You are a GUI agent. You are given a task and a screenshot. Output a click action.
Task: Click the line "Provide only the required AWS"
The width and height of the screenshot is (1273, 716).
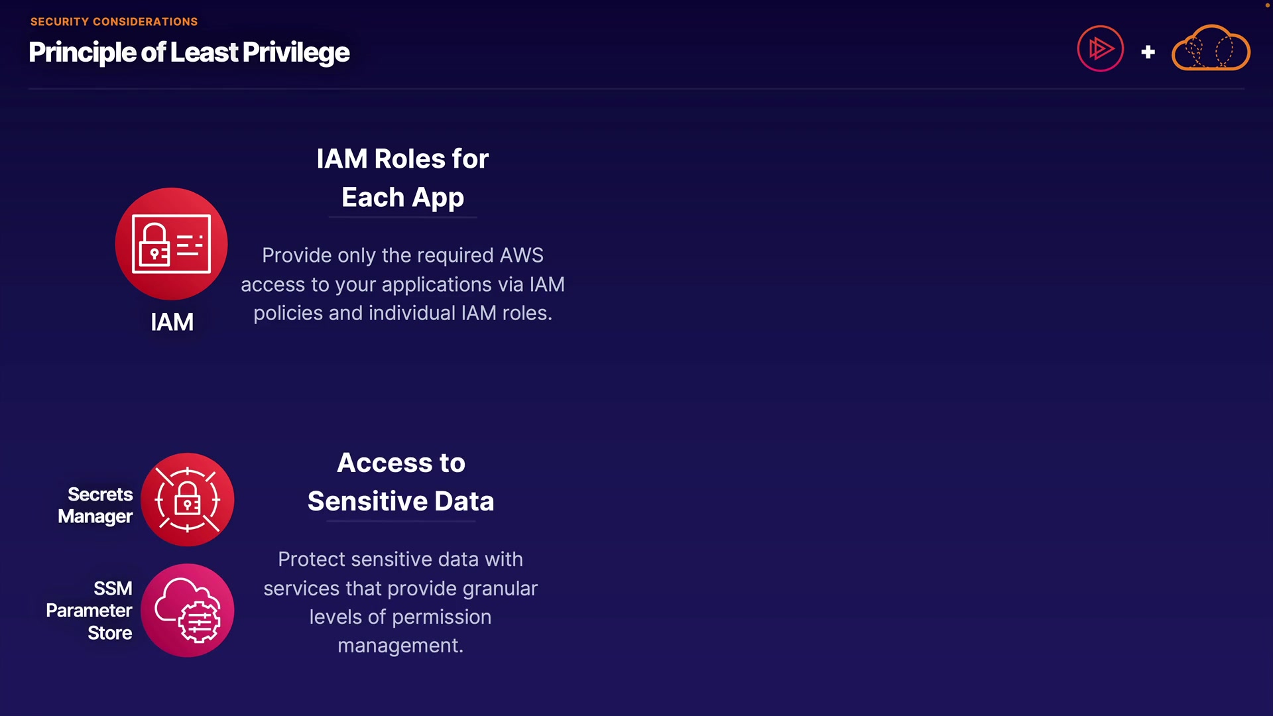click(x=402, y=255)
